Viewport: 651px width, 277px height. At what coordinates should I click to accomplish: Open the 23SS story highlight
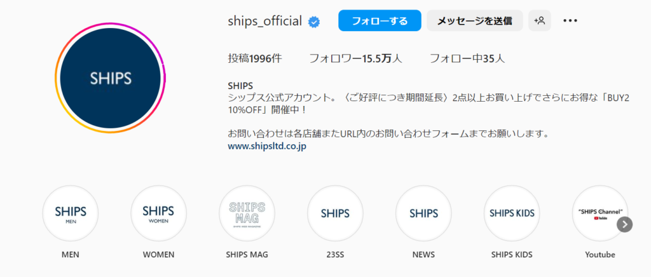pos(335,213)
